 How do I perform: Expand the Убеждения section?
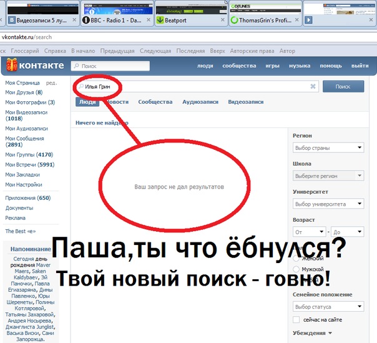(312, 333)
